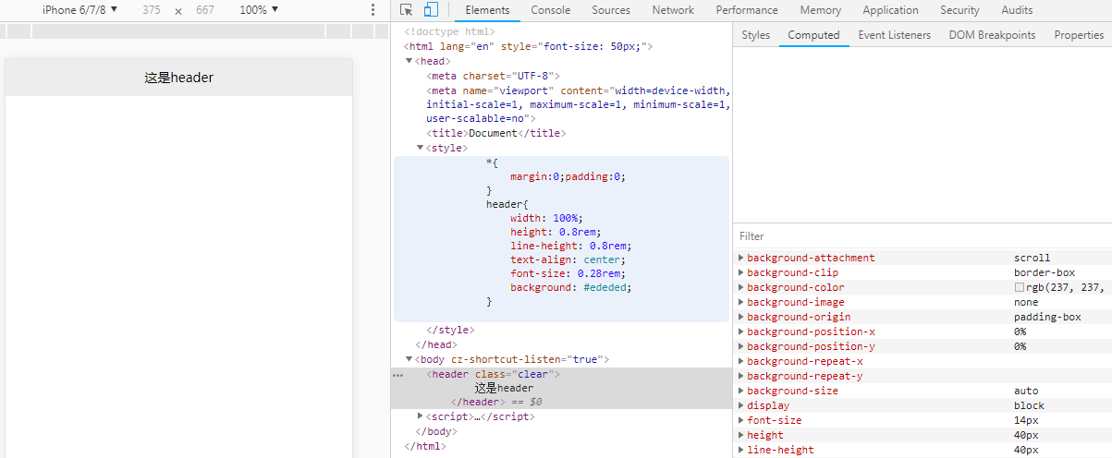Open the iPhone 6/7/8 device dropdown

click(80, 10)
